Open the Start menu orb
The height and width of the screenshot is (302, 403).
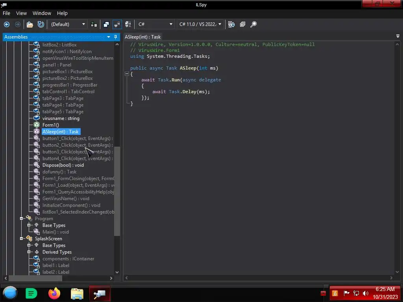[10, 293]
